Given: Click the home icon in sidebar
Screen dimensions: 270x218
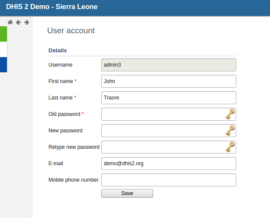Looking at the screenshot, I should 10,22.
